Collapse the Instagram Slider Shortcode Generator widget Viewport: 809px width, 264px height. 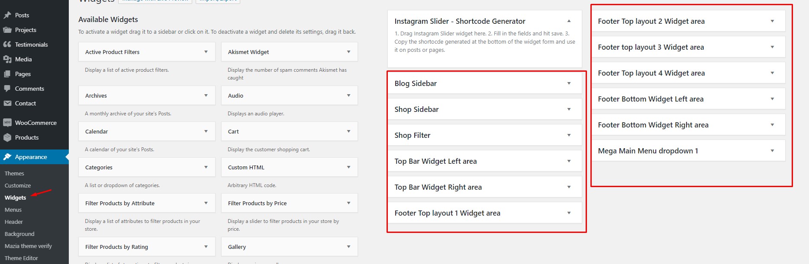[569, 21]
